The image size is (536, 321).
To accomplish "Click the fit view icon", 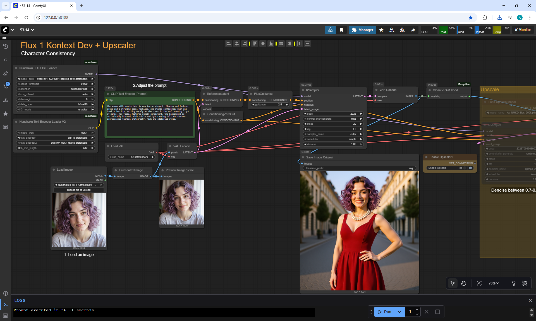I will coord(479,283).
